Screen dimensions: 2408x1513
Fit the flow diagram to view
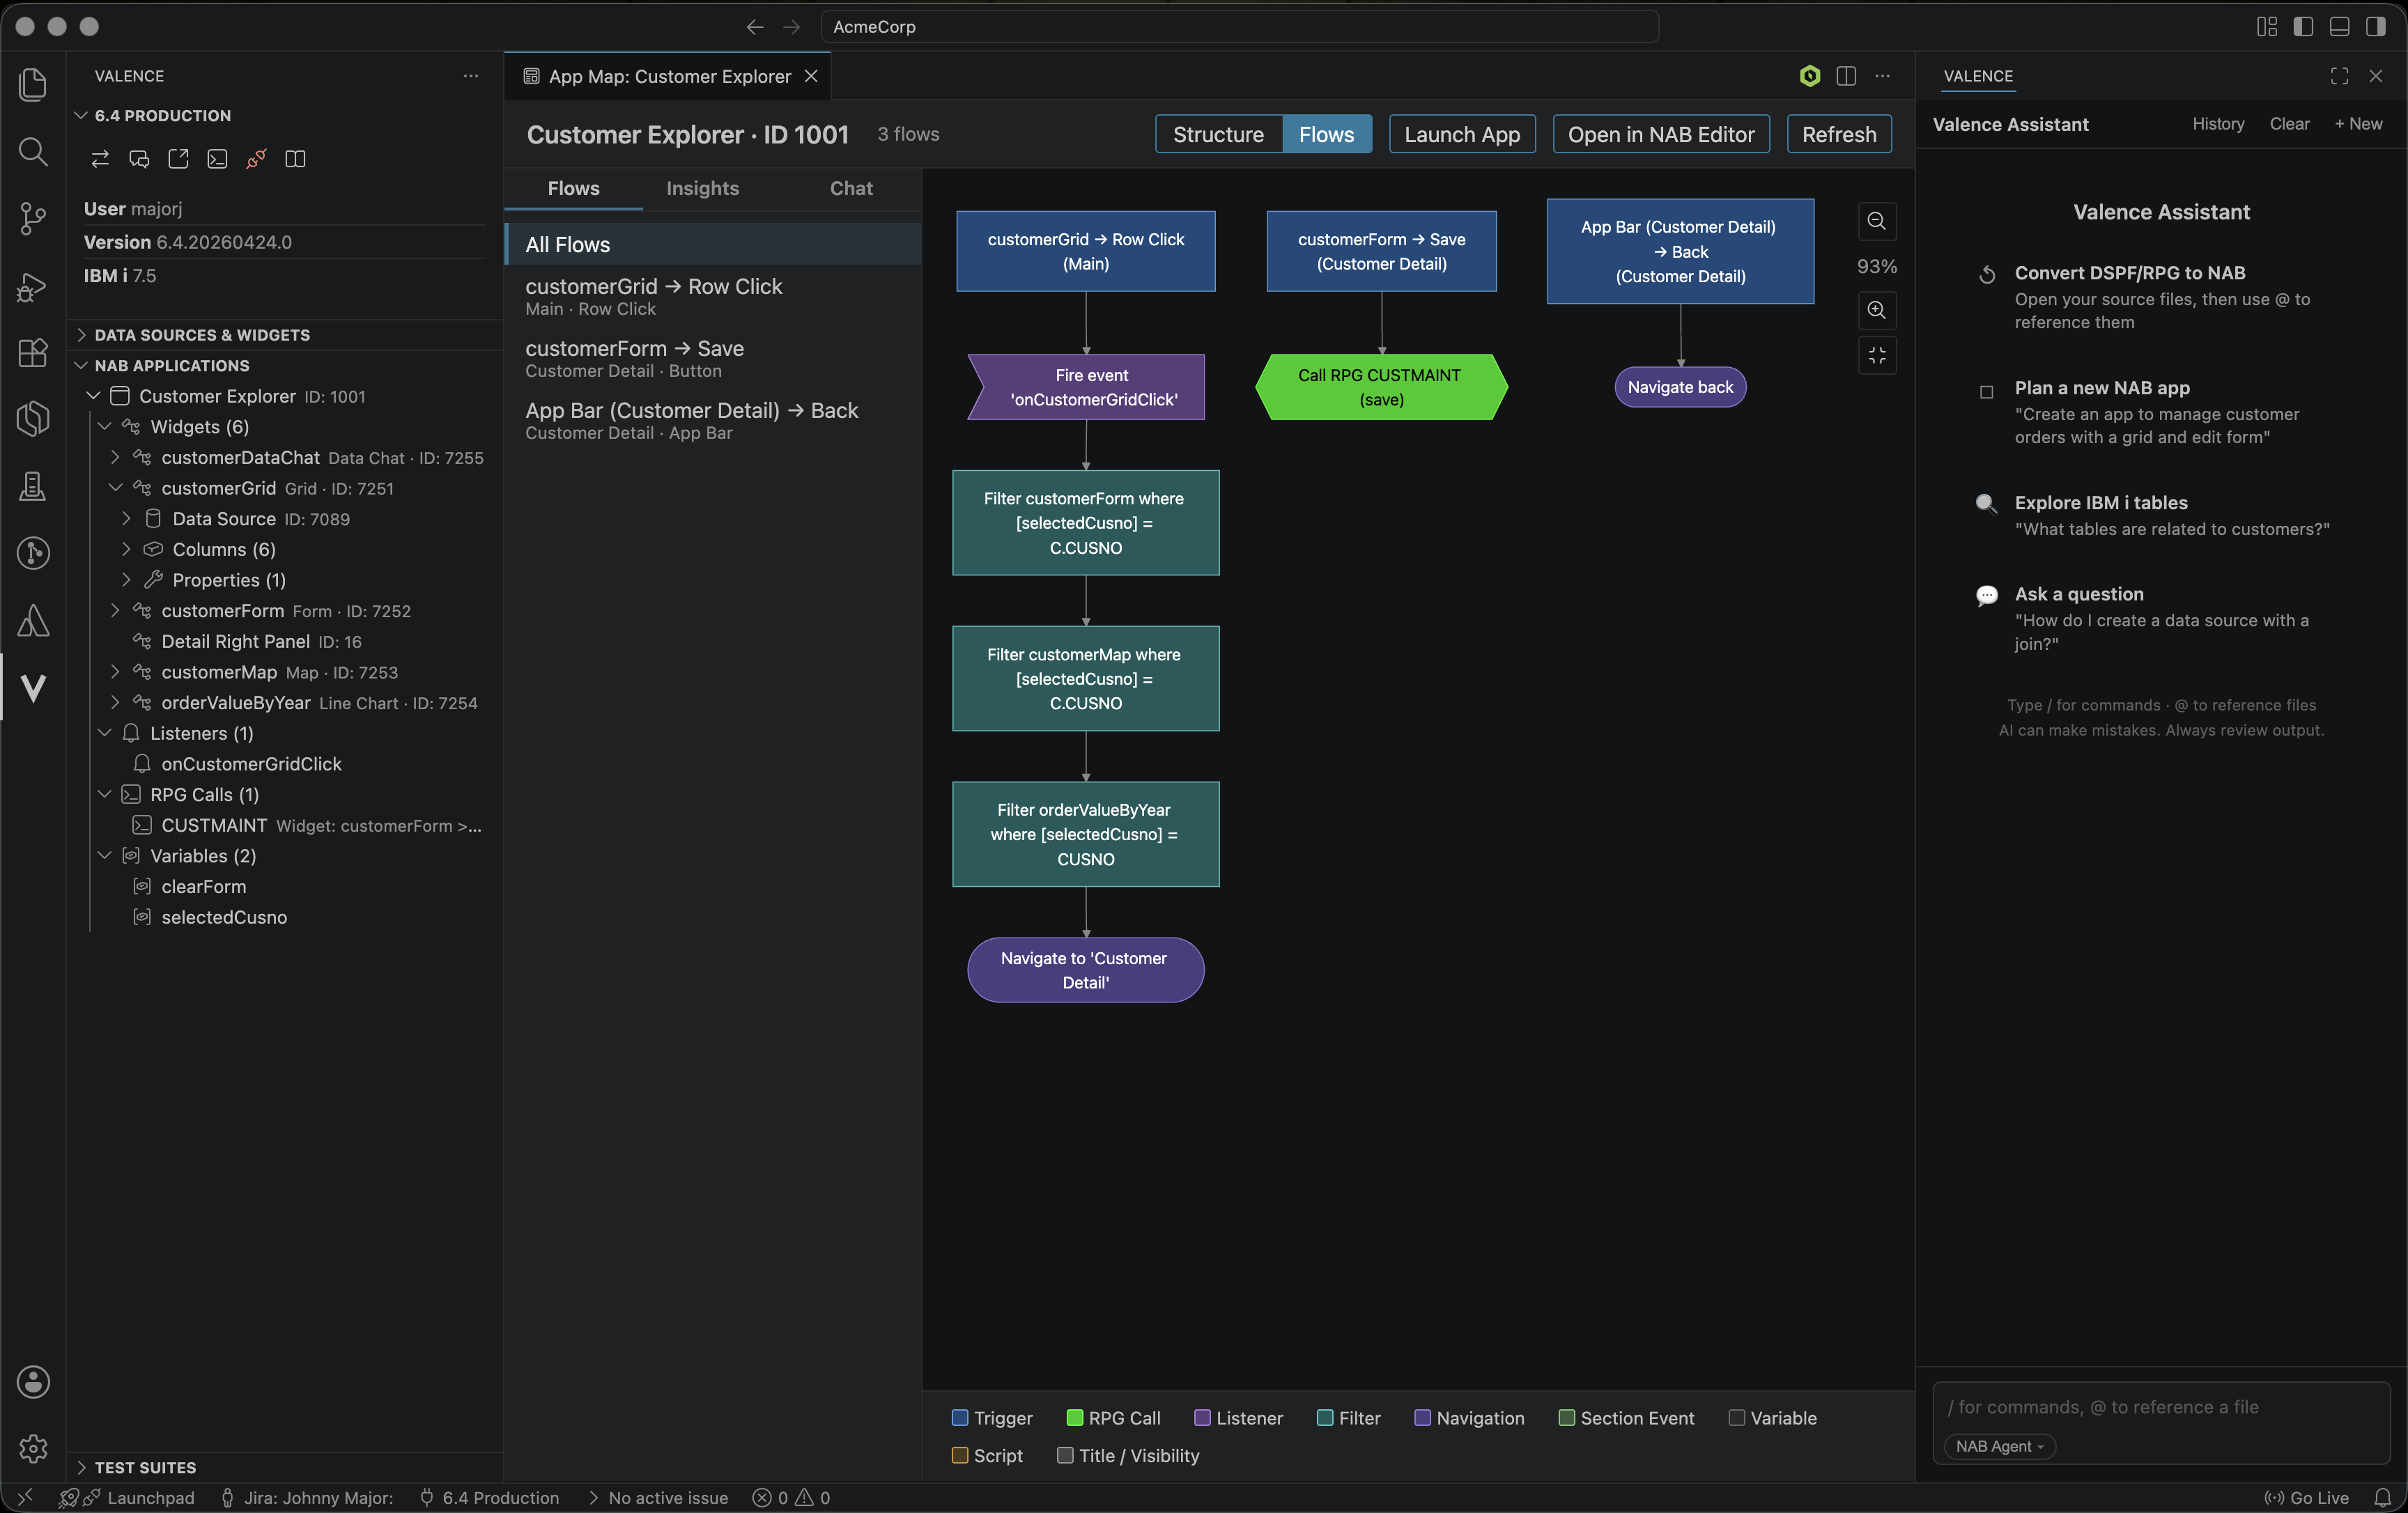click(1877, 355)
